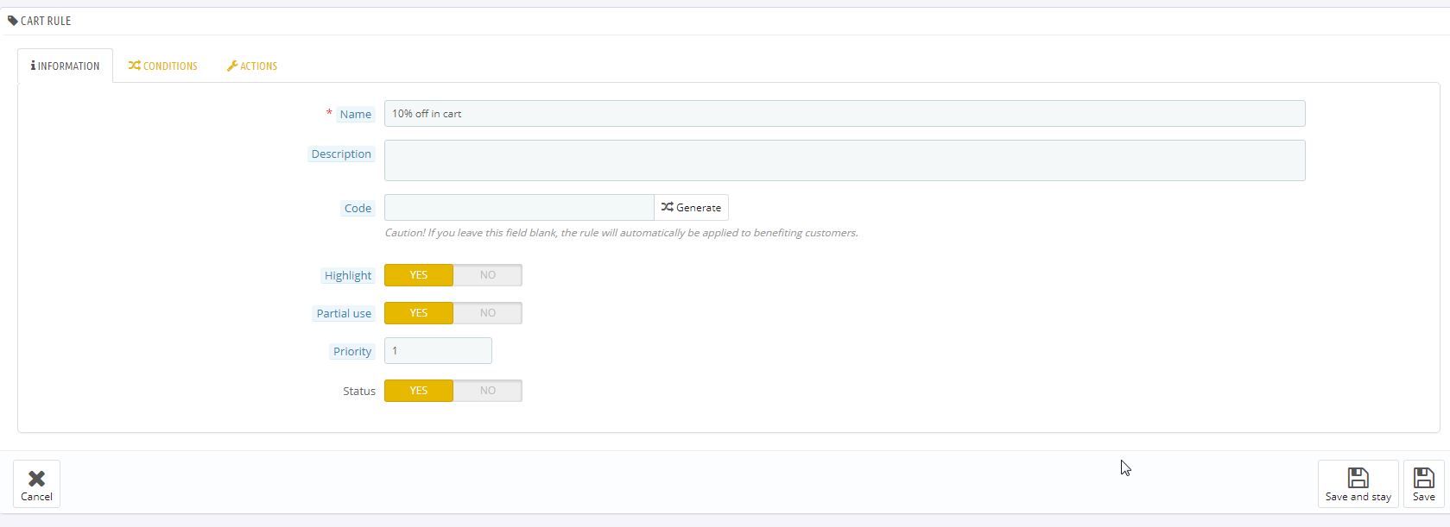Click the Highlight field label
This screenshot has height=527, width=1450.
click(347, 276)
